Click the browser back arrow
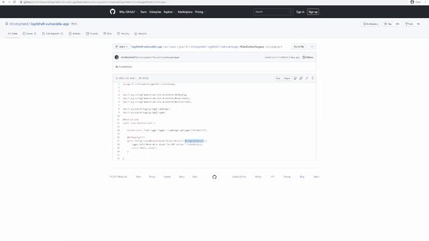 [3, 2]
